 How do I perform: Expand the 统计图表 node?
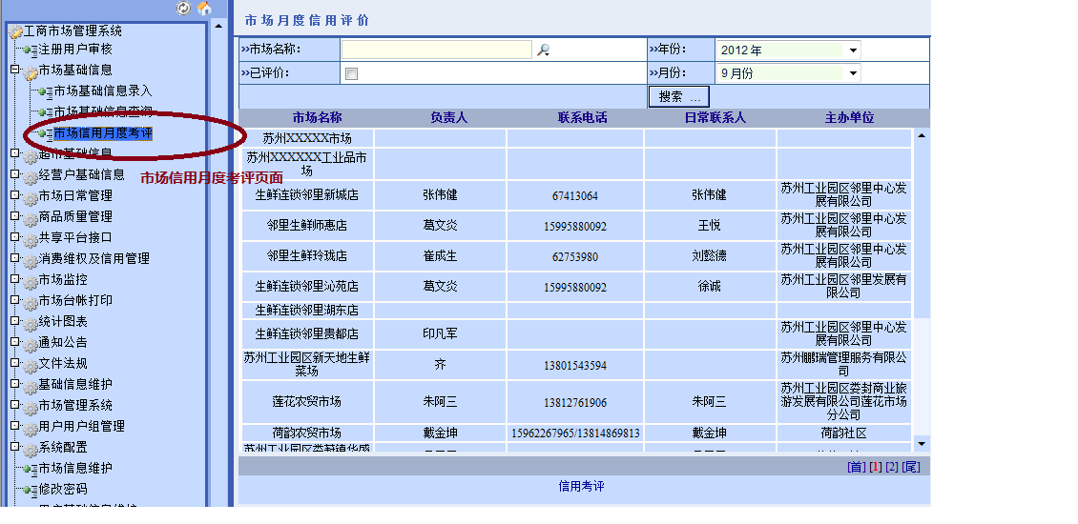click(14, 321)
